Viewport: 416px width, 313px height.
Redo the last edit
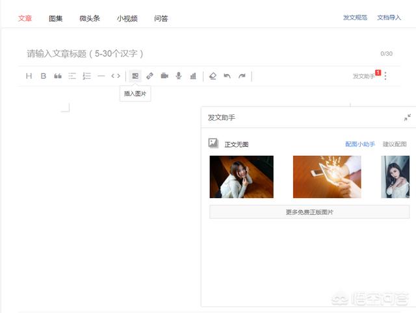(242, 76)
